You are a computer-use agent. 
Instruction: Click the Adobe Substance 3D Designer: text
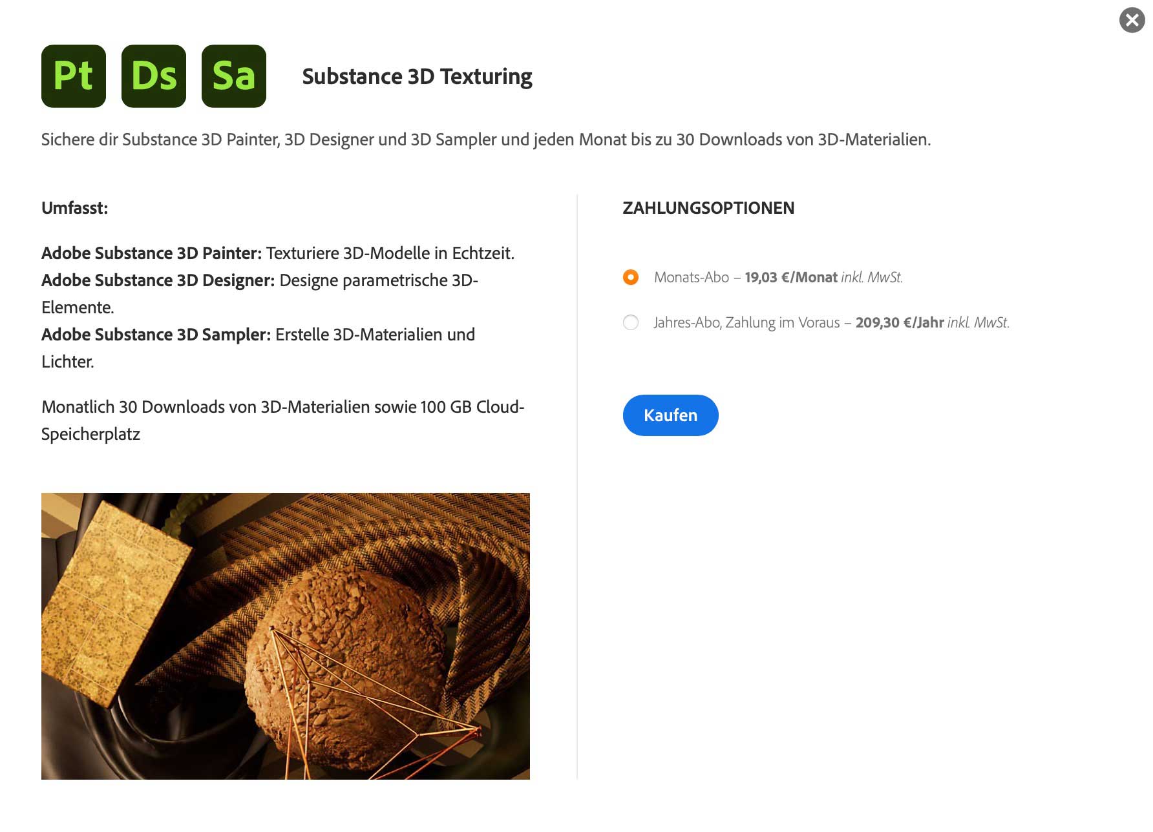click(x=158, y=280)
